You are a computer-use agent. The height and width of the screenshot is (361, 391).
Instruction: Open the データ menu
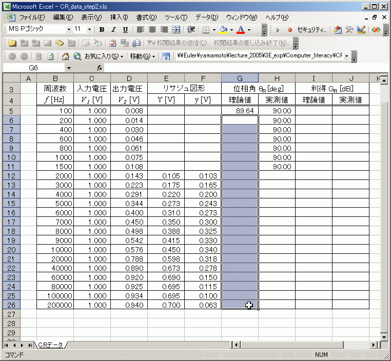[x=206, y=17]
